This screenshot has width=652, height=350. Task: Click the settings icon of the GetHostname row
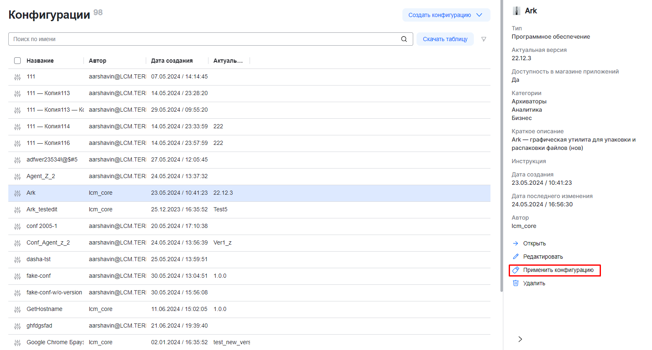pyautogui.click(x=17, y=309)
